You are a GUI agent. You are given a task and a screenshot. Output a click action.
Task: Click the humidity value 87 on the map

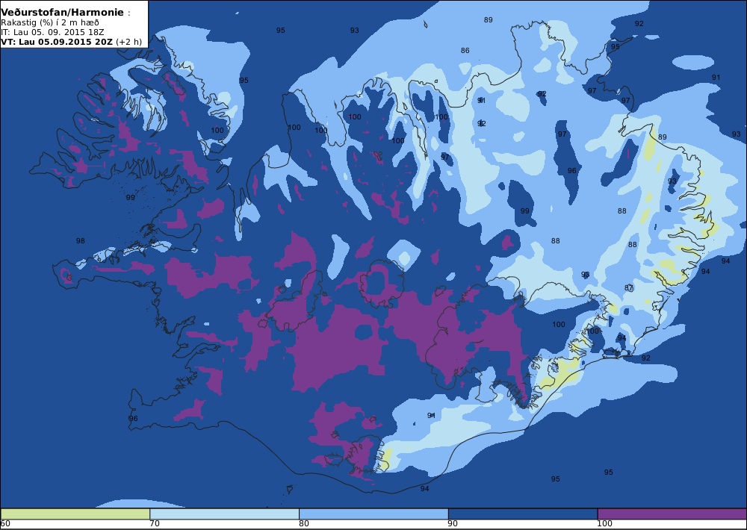point(629,287)
